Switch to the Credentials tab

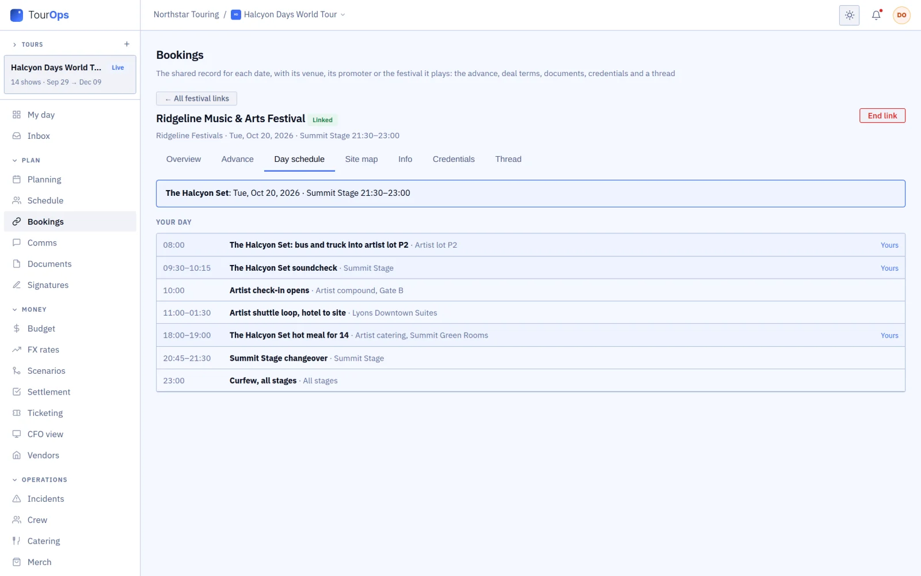454,159
